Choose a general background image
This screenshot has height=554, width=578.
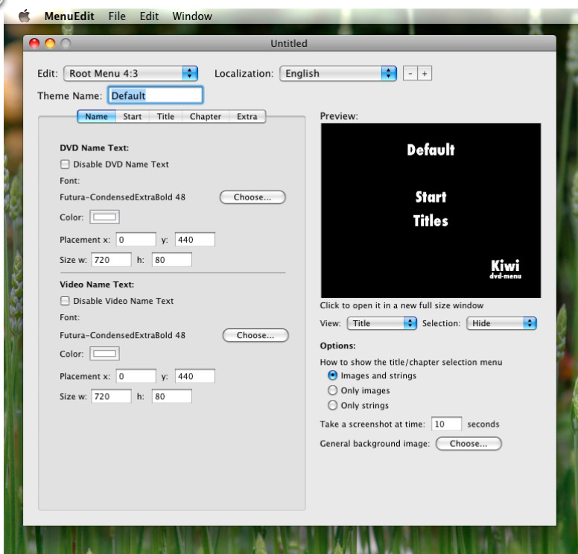coord(469,443)
